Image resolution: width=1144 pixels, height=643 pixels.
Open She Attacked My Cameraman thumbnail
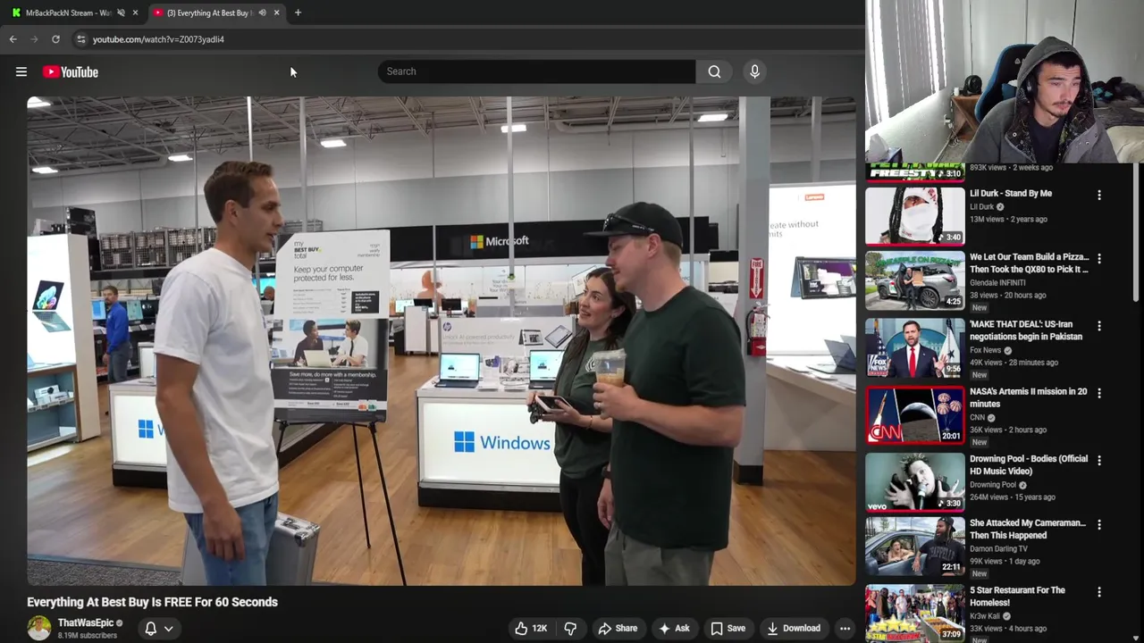click(x=915, y=547)
